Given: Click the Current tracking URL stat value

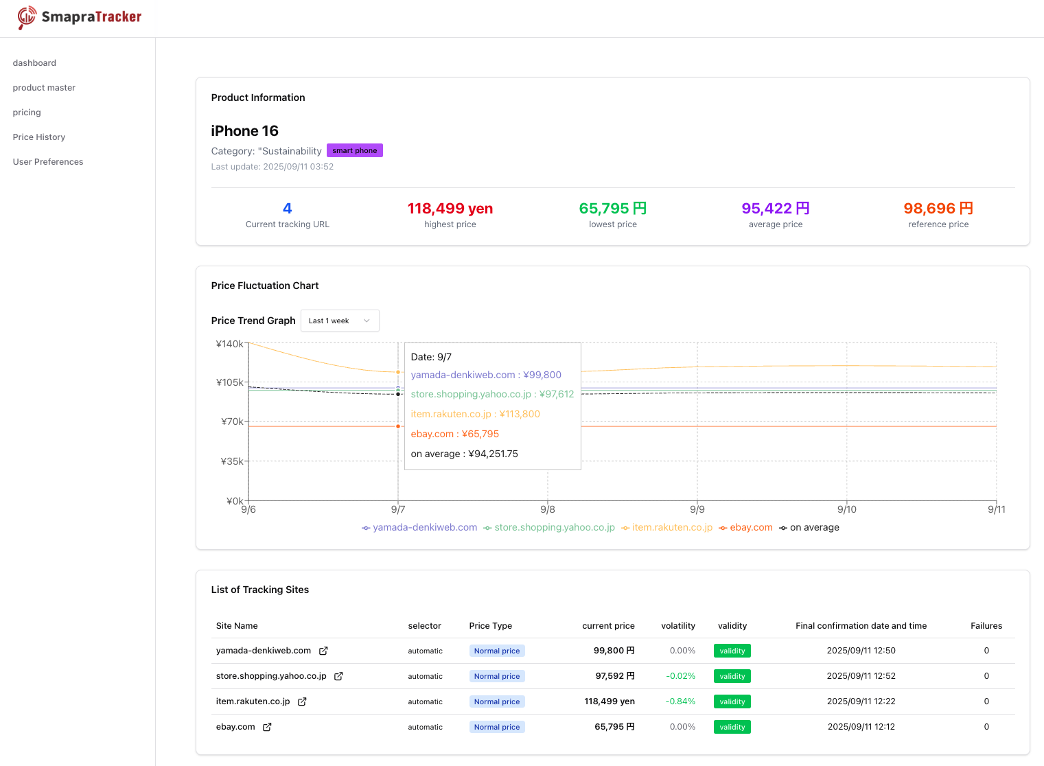Looking at the screenshot, I should 287,208.
